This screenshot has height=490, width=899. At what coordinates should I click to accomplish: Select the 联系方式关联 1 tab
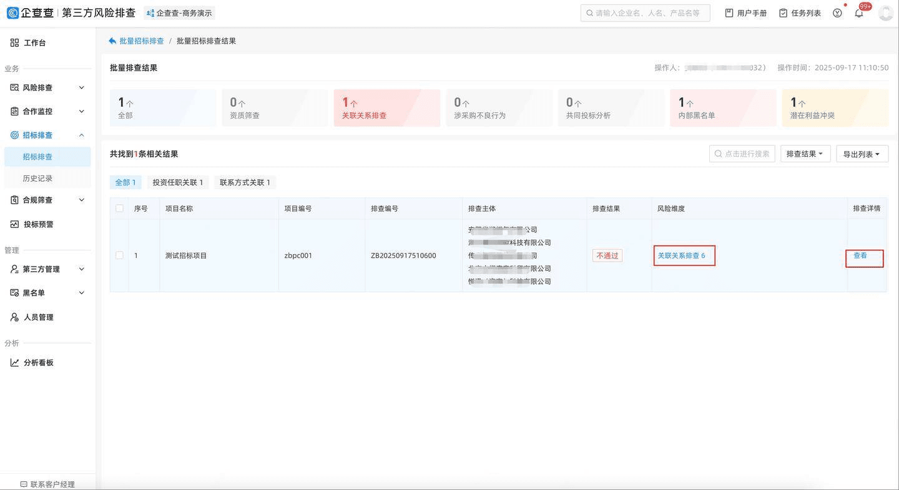pos(245,182)
